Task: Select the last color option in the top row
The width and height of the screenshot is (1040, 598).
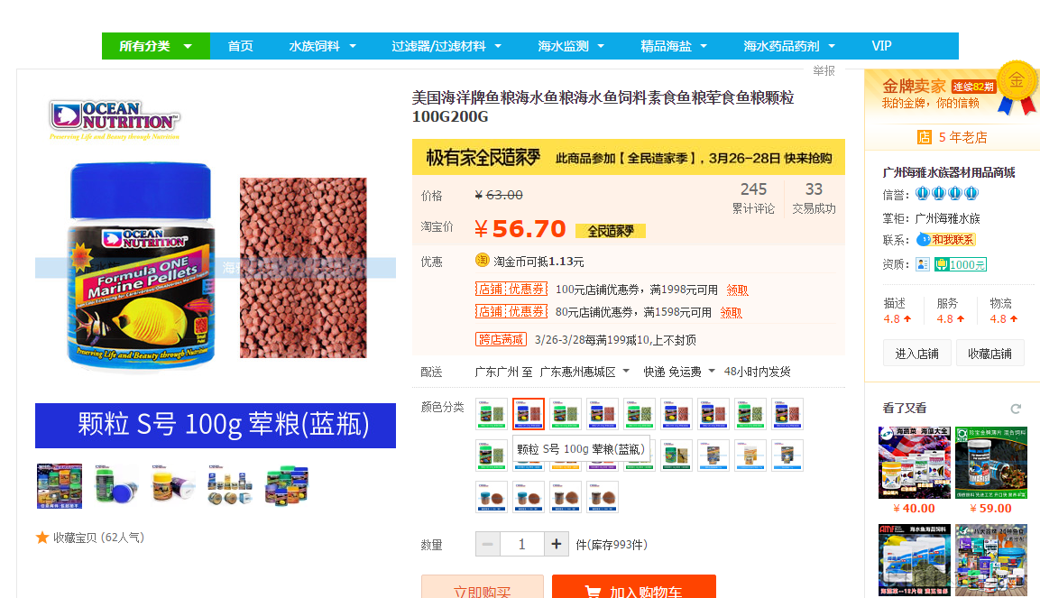Action: click(787, 414)
